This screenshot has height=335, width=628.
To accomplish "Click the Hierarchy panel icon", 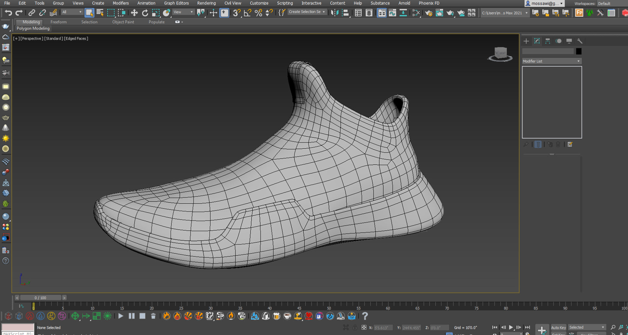I will click(x=547, y=41).
